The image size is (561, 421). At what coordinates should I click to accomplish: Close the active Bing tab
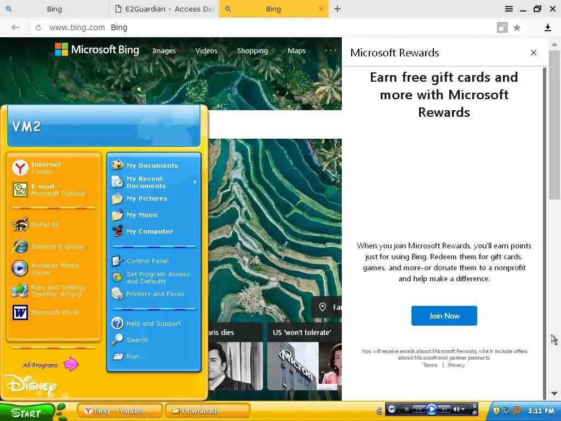pos(321,9)
